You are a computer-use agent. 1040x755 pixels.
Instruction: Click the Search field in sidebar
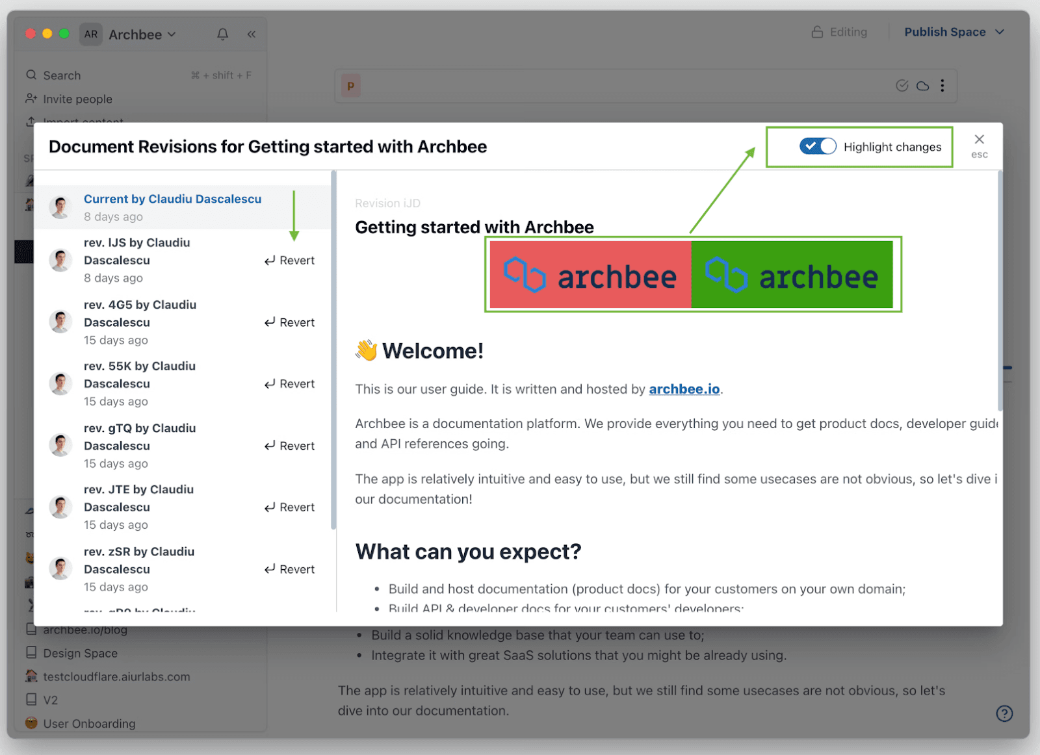point(62,75)
